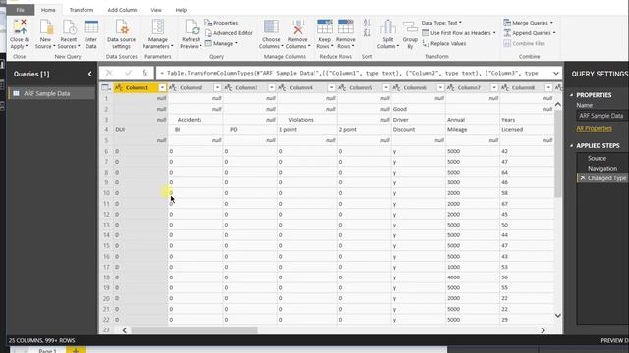
Task: Cancel formula edit with X icon
Action: tap(109, 73)
